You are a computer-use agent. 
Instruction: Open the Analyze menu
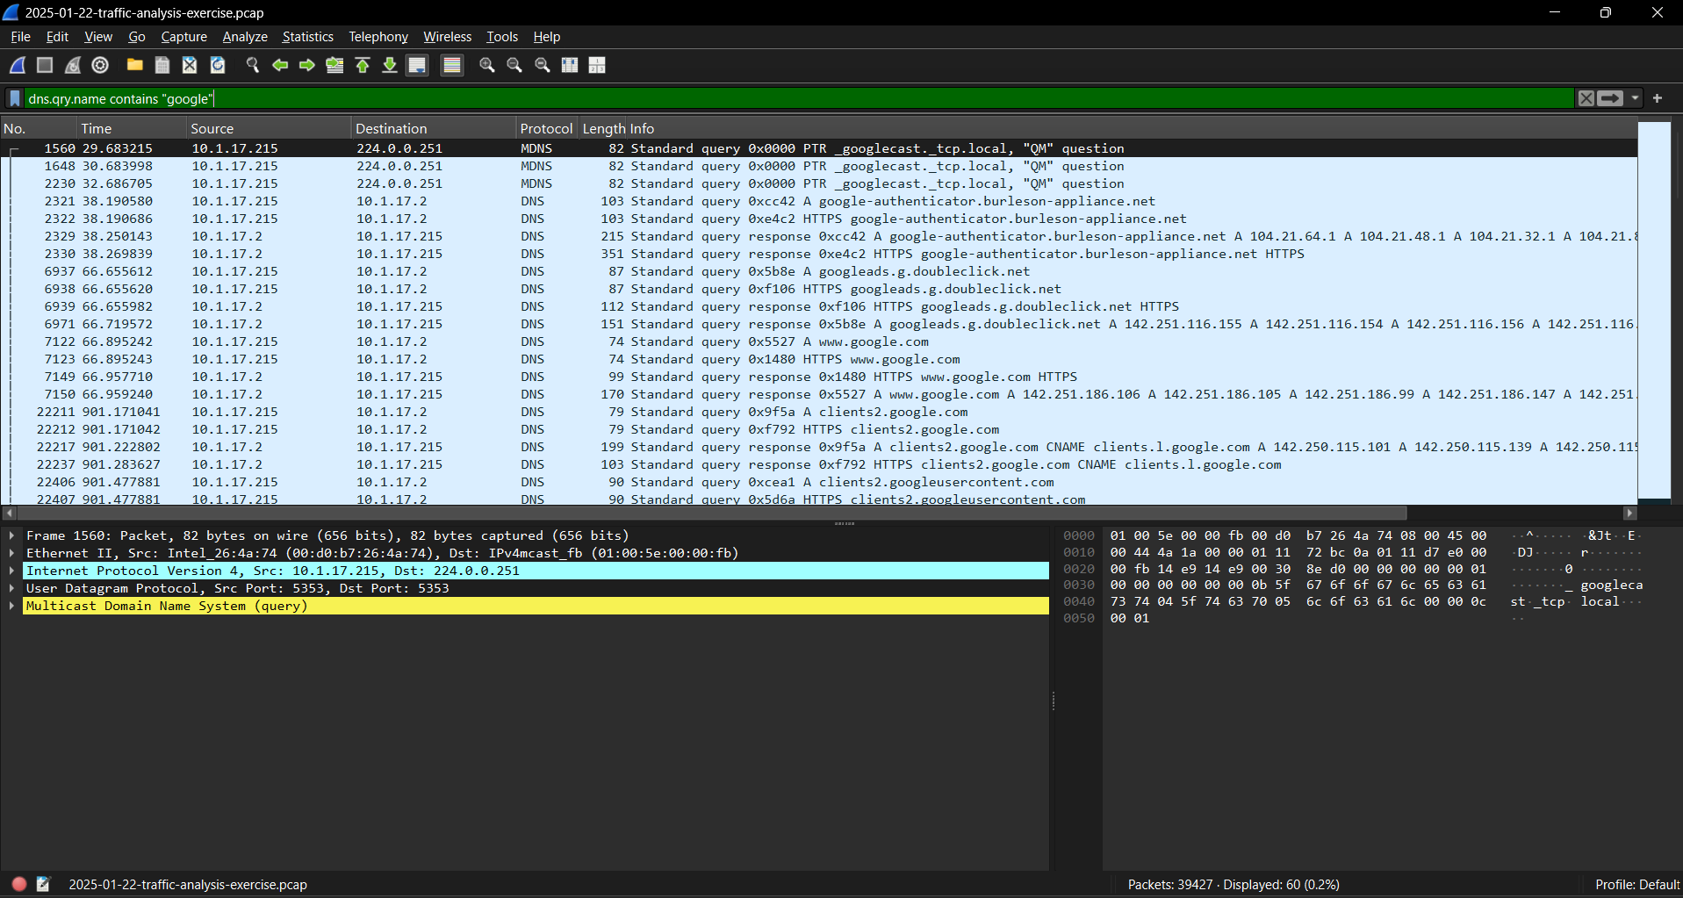pyautogui.click(x=245, y=37)
